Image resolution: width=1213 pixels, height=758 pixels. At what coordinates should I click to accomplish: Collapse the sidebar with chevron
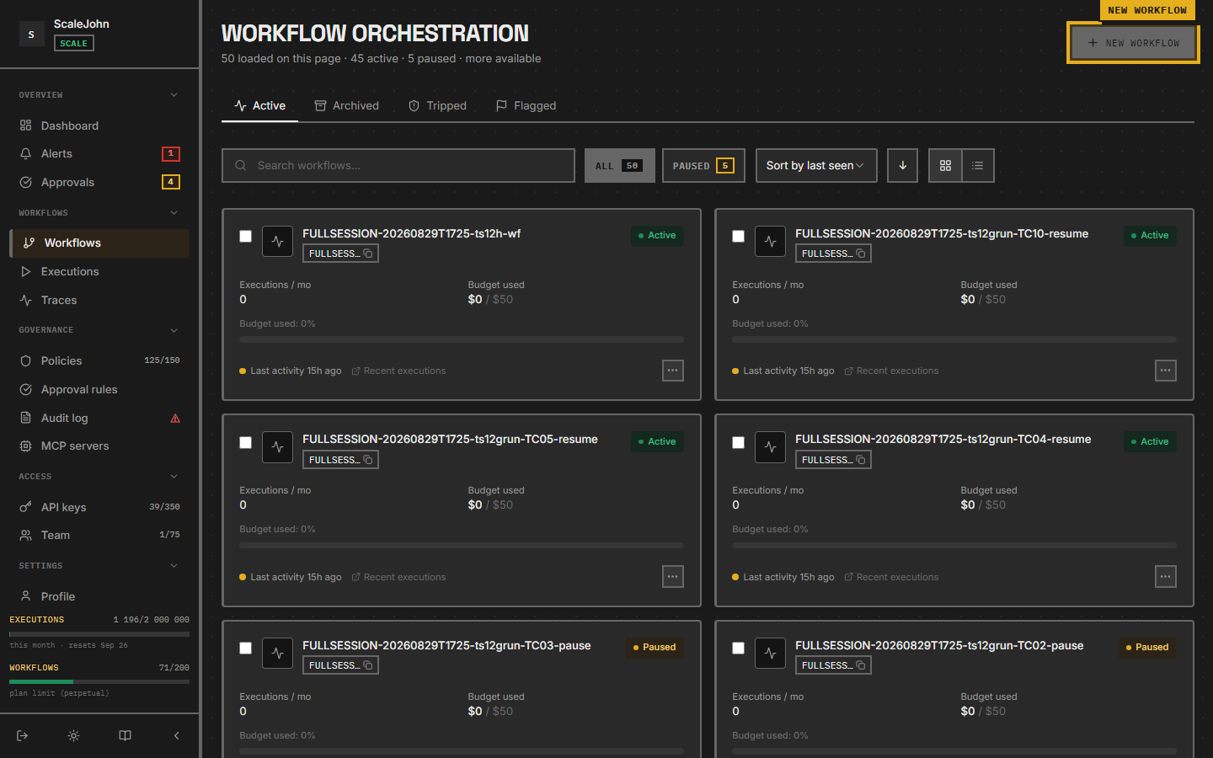pos(176,735)
